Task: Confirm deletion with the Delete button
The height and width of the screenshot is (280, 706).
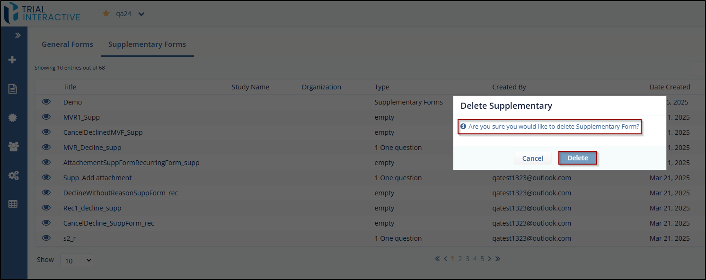Action: 577,158
